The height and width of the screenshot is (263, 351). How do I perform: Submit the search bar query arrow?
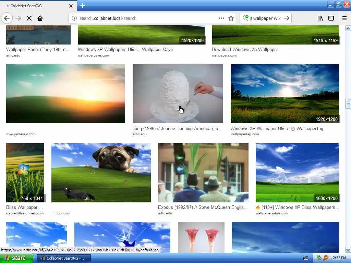286,18
